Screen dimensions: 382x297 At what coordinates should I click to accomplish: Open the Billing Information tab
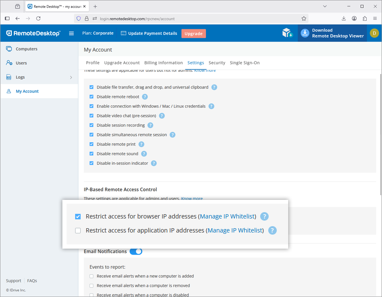tap(163, 63)
